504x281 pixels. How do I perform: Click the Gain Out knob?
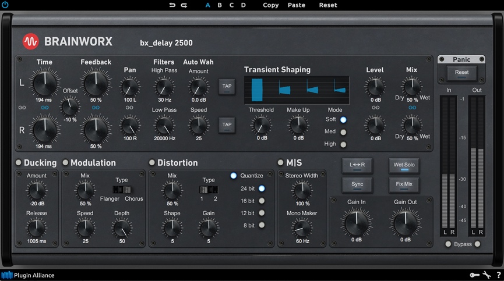[406, 222]
